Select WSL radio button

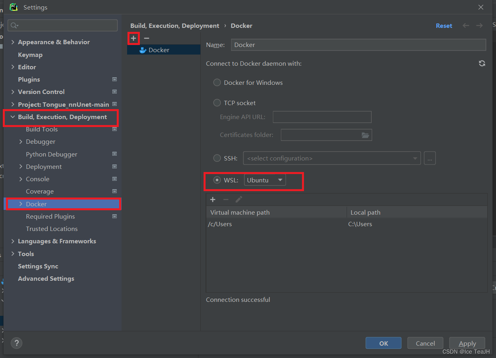coord(217,180)
